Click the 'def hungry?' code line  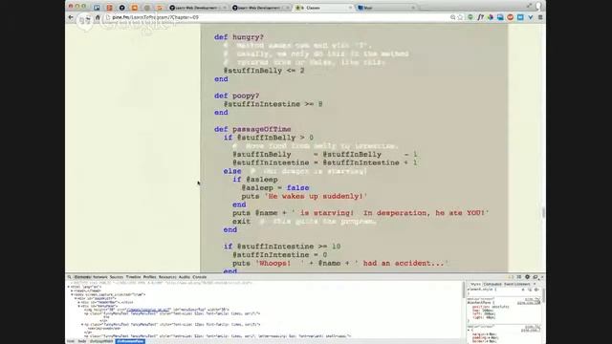coord(239,37)
